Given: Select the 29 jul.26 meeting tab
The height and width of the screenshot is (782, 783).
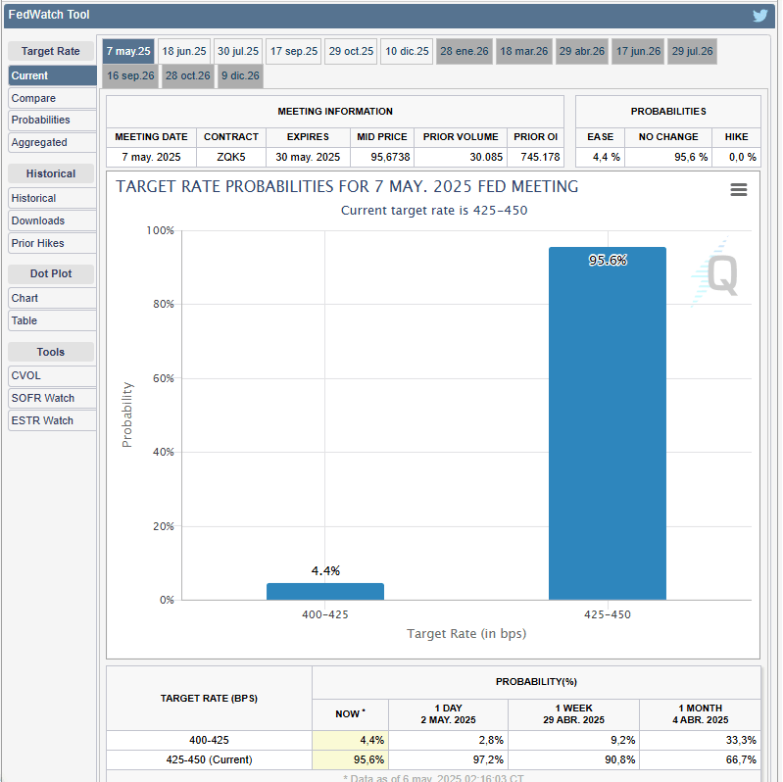Looking at the screenshot, I should coord(692,51).
